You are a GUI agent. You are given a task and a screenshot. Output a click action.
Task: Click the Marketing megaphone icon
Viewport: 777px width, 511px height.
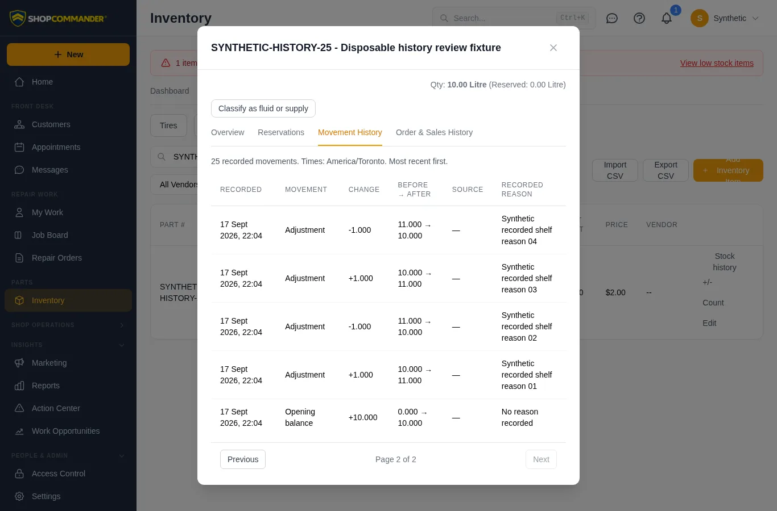coord(19,363)
